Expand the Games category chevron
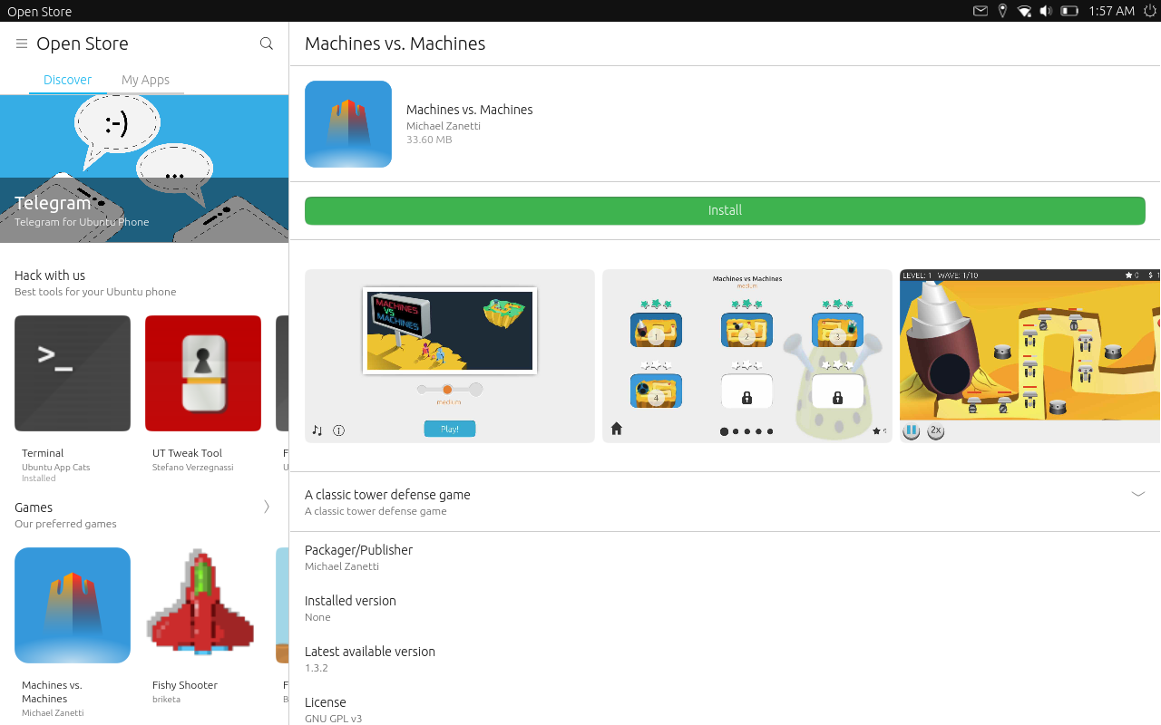The width and height of the screenshot is (1161, 725). (267, 507)
